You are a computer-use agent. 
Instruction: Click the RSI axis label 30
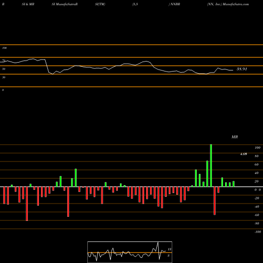[x=4, y=77]
